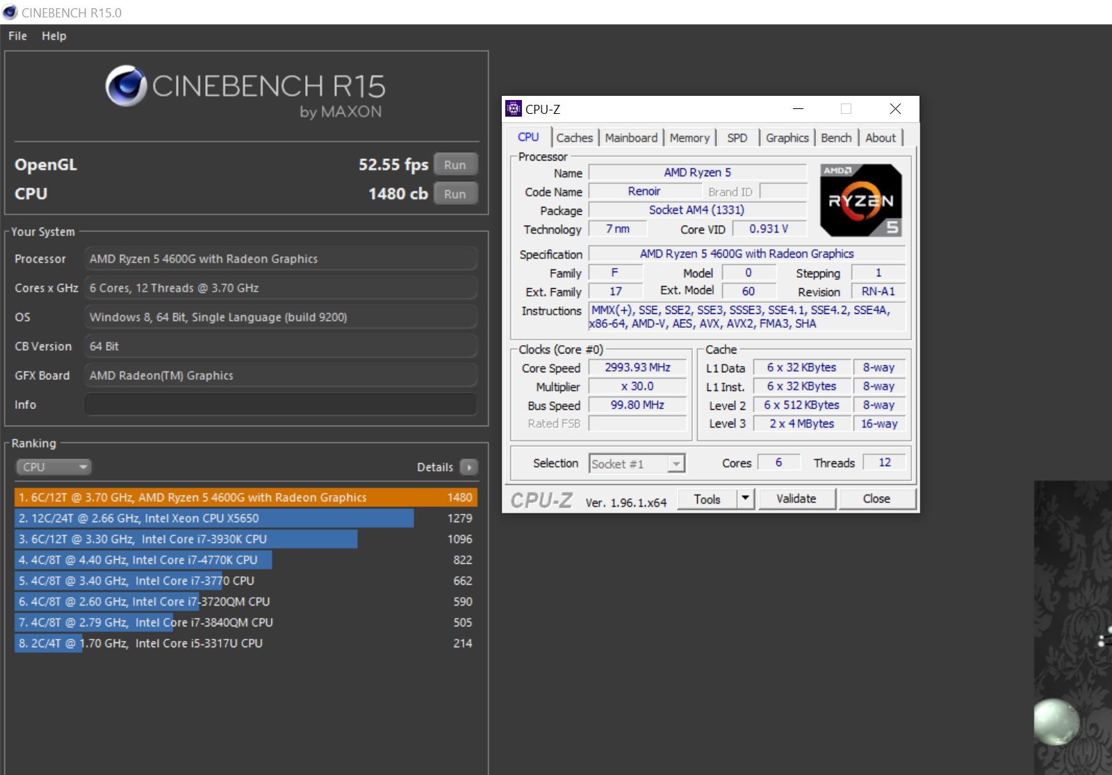Select ranking row Intel Core i7-4770K

[x=246, y=560]
